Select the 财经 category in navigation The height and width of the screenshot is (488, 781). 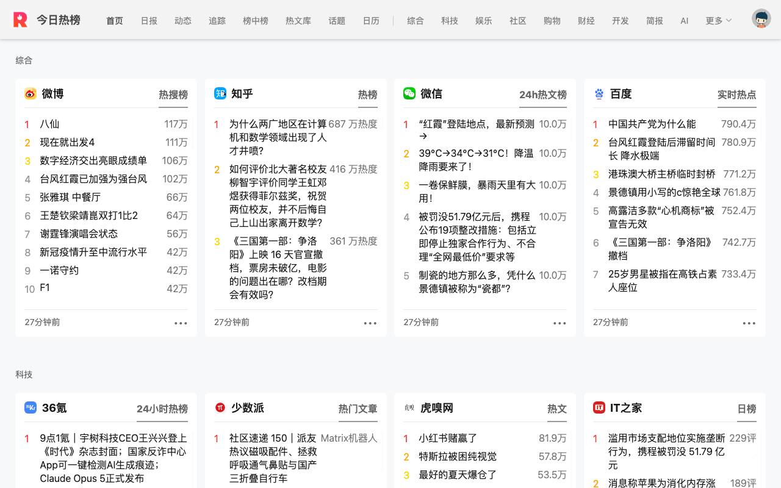(586, 20)
